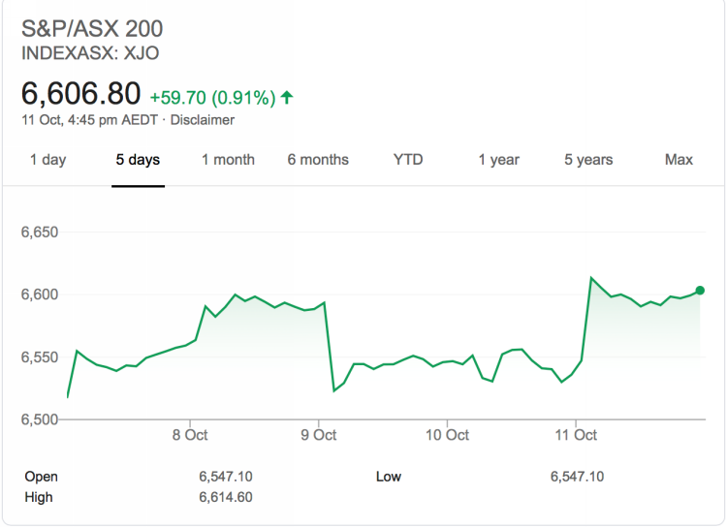This screenshot has width=727, height=527.
Task: Click the High value 6,614.60
Action: point(226,497)
